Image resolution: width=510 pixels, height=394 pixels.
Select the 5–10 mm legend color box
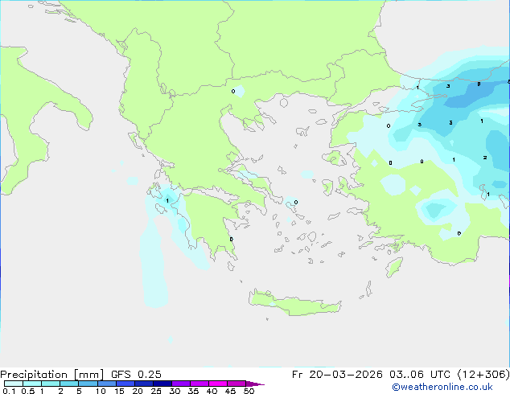tap(88, 384)
